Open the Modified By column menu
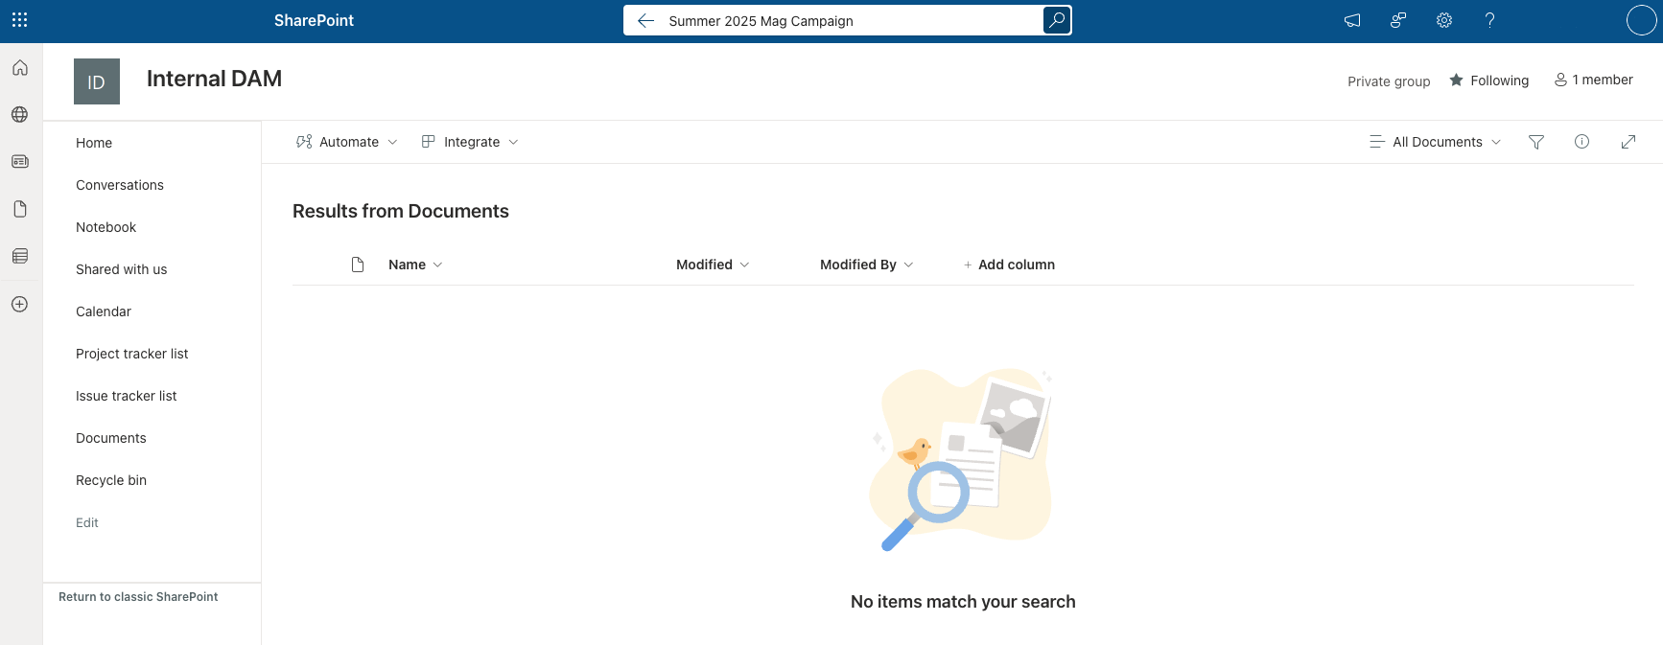This screenshot has height=645, width=1663. point(866,265)
